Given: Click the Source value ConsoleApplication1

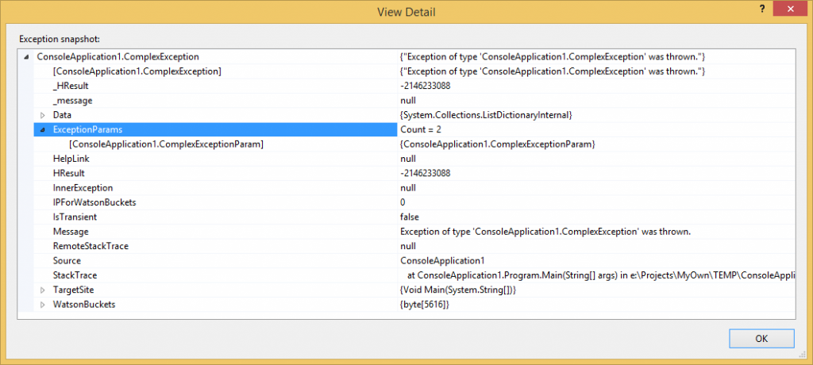Looking at the screenshot, I should click(441, 260).
